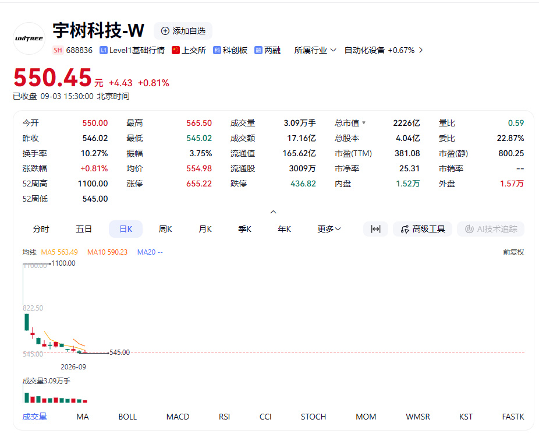This screenshot has width=539, height=437.
Task: Click the Level1基础行情 label
Action: tap(137, 50)
